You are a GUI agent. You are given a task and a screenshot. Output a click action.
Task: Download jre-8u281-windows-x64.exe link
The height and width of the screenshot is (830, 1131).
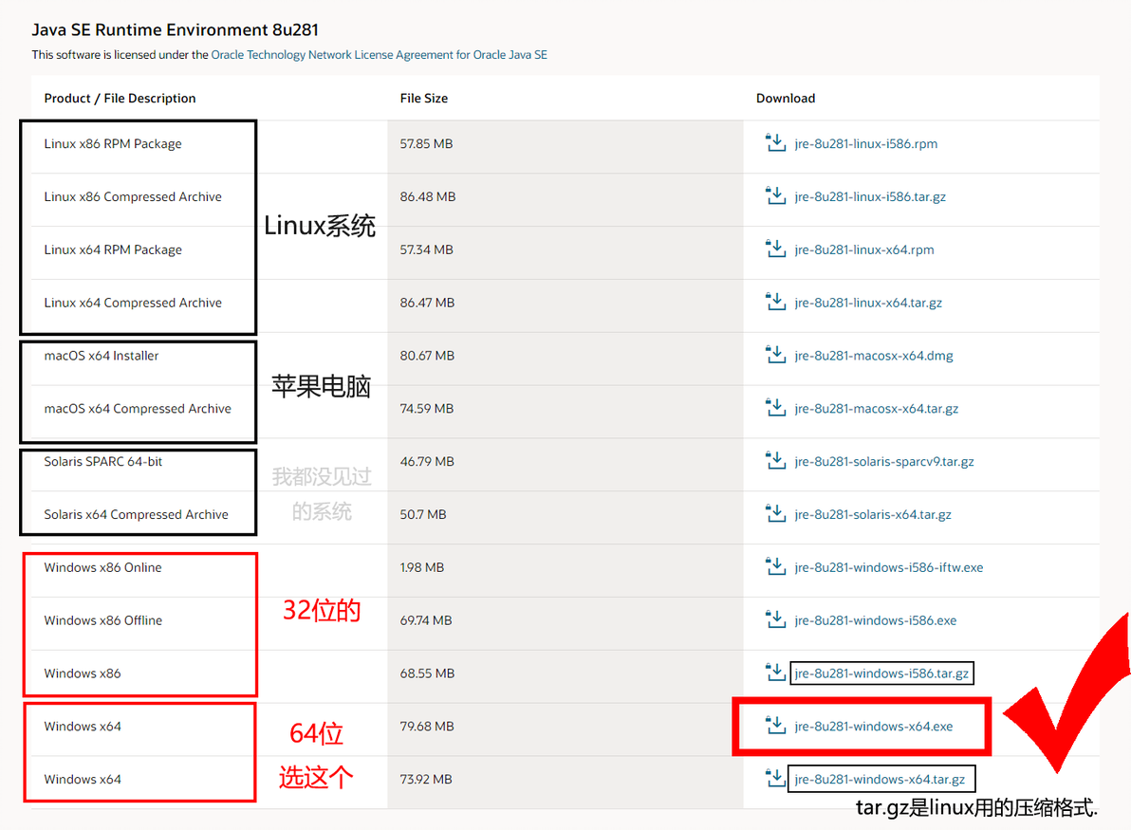[874, 727]
